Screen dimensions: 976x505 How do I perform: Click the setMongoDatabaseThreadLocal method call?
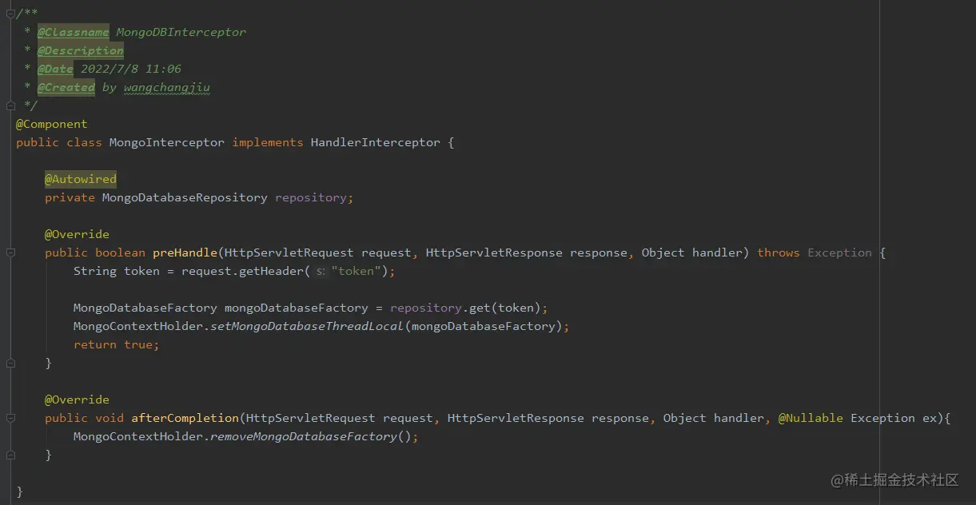point(307,326)
